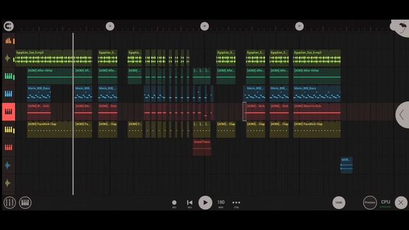
Task: Open the FL Studio fruit logo menu
Action: click(x=402, y=27)
